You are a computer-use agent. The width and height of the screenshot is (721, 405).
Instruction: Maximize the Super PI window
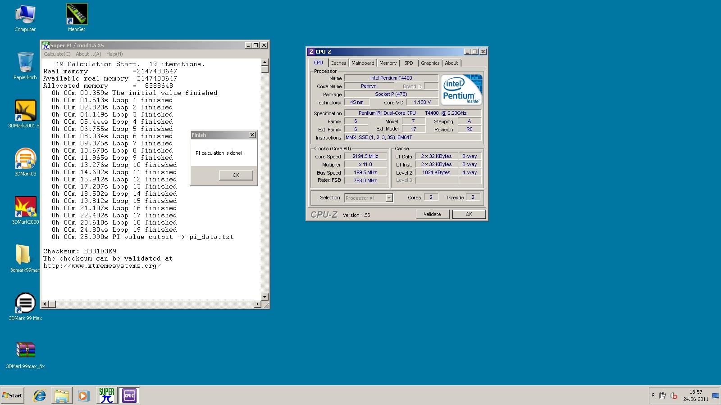(256, 45)
